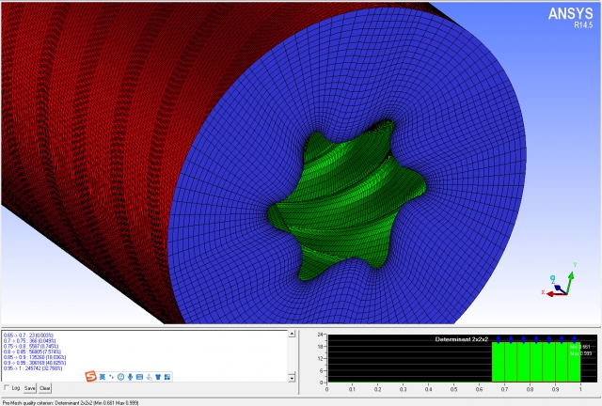
Task: Toggle the Sogou punctuation mode icon
Action: pyautogui.click(x=111, y=377)
